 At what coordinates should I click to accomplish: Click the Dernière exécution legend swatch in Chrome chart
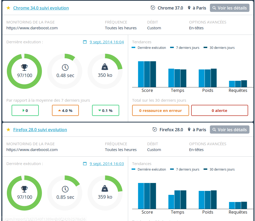pyautogui.click(x=133, y=48)
